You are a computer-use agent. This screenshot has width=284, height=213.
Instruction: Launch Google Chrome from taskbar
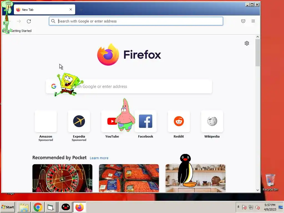point(38,207)
